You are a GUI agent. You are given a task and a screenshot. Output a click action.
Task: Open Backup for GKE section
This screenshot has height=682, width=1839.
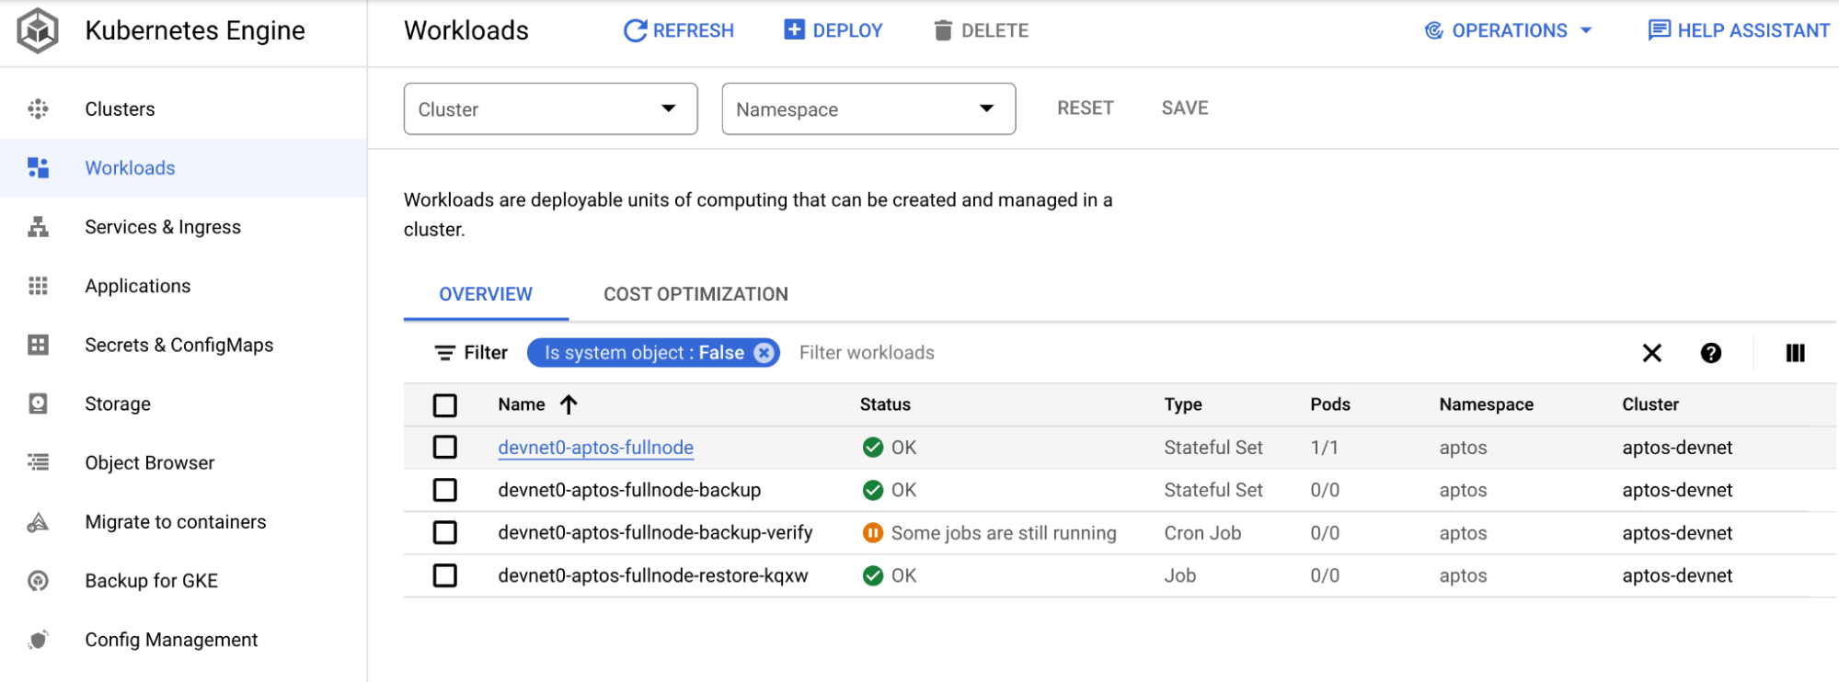151,581
